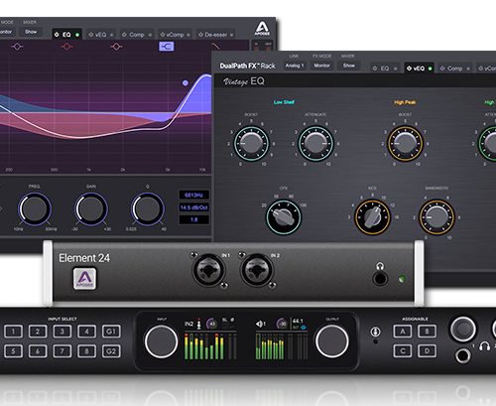Screen dimensions: 496x406
Task: Click the GAIN knob in the EQ window
Action: (x=91, y=209)
